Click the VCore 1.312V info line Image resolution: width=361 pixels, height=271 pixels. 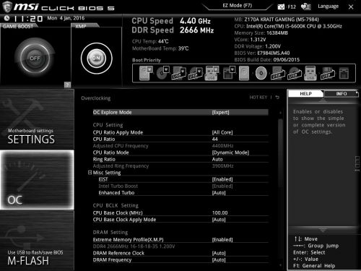coord(250,40)
